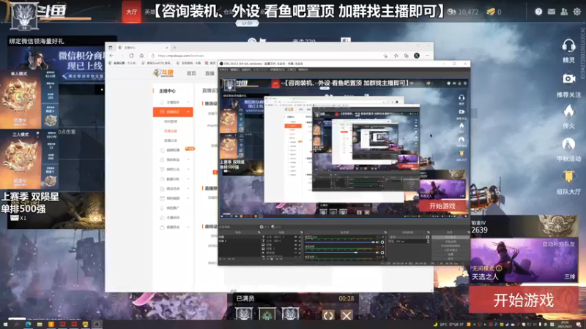The width and height of the screenshot is (586, 329).
Task: Click the player avatar portrait top-left
Action: click(x=24, y=15)
